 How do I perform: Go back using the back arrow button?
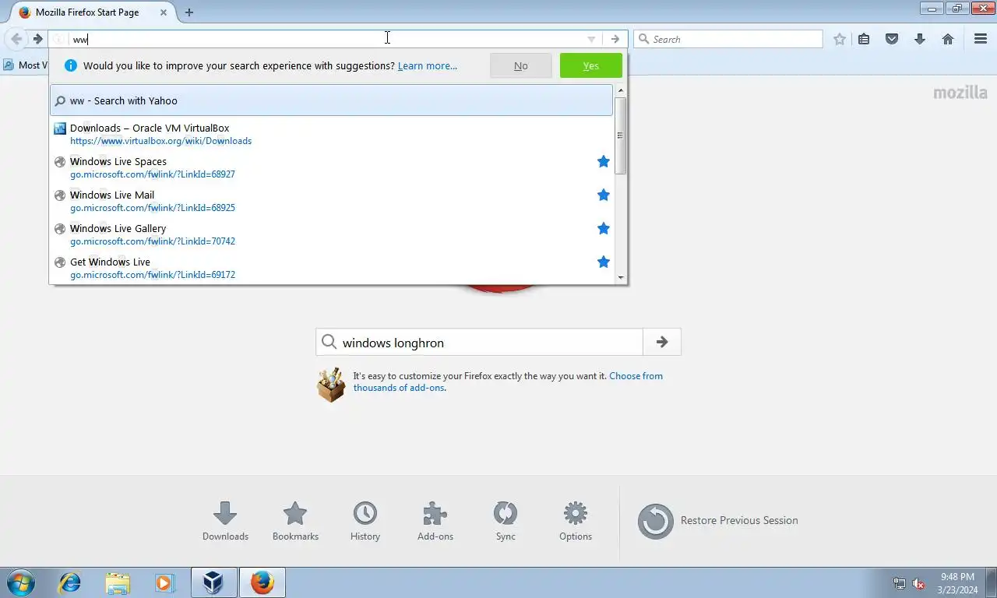click(16, 39)
